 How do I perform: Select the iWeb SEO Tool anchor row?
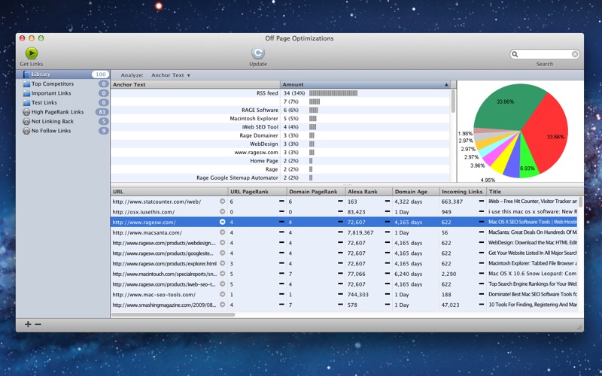[x=280, y=127]
